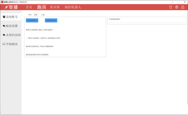This screenshot has height=115, width=188.
Task: Click the line 一个账号只要录制一次就可以
Action: click(x=43, y=38)
